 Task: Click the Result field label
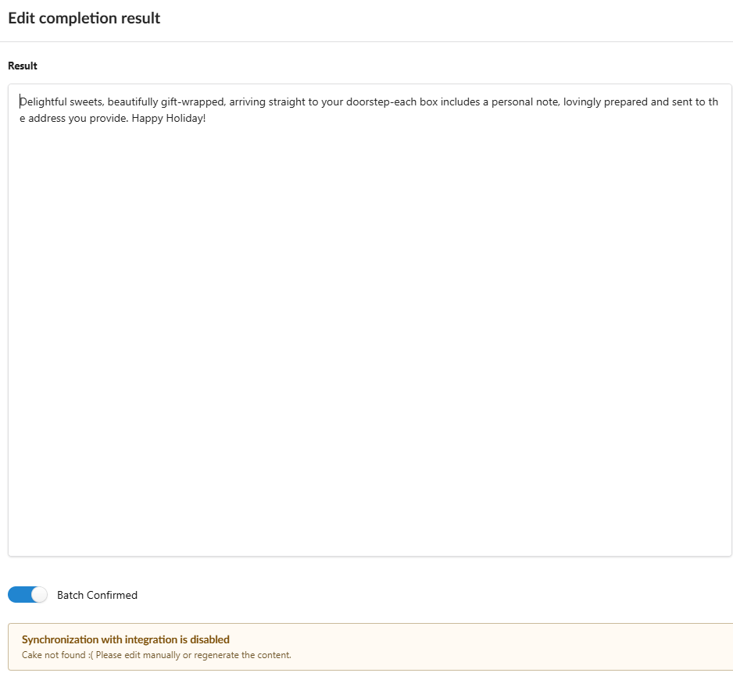pyautogui.click(x=23, y=66)
